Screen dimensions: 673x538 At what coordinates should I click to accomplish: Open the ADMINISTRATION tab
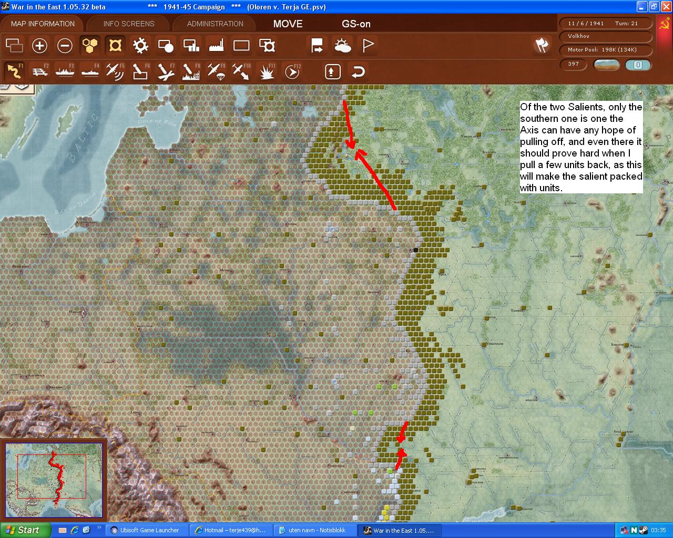pyautogui.click(x=215, y=24)
